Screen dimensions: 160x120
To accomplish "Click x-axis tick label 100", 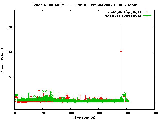I will 71,113.
